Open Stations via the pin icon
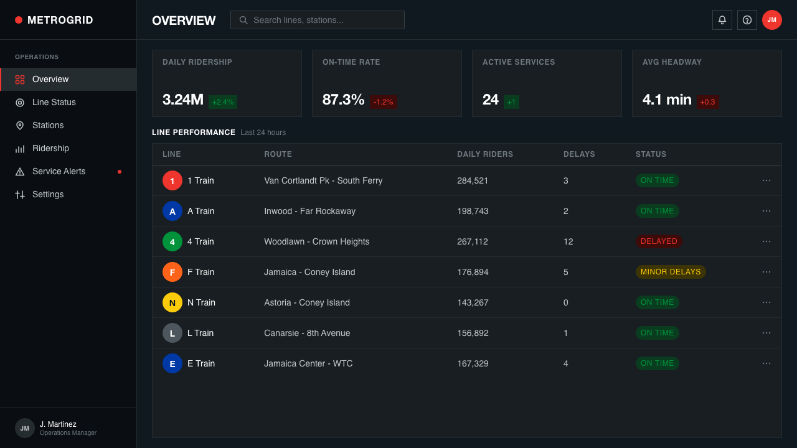Image resolution: width=797 pixels, height=448 pixels. click(x=20, y=126)
